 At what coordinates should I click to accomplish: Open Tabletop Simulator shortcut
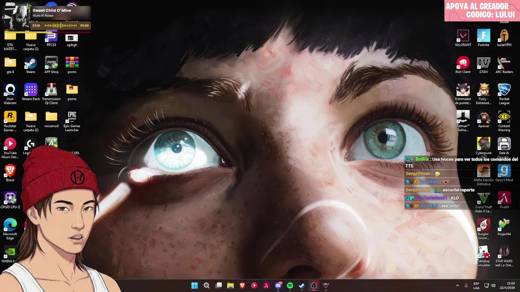click(483, 257)
